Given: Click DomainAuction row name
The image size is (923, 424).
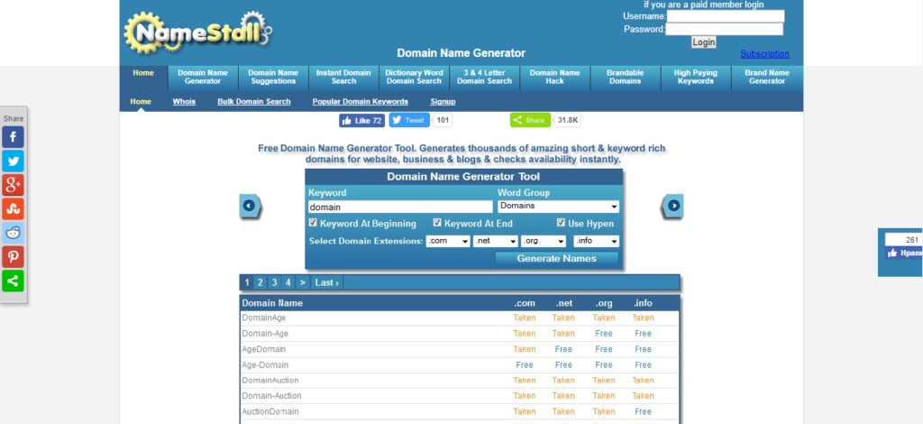Looking at the screenshot, I should point(270,381).
